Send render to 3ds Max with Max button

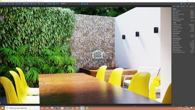pos(11,4)
